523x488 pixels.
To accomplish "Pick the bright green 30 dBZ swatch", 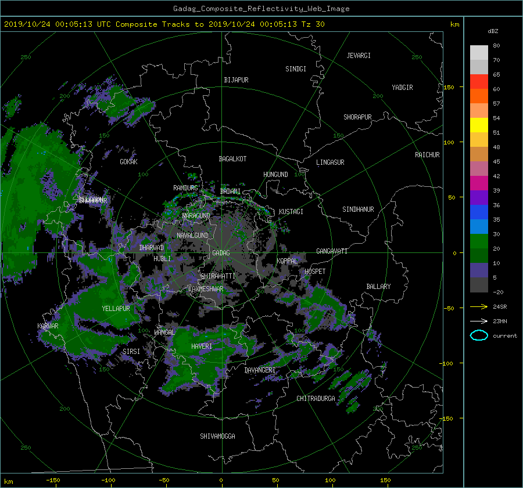I will click(x=479, y=241).
